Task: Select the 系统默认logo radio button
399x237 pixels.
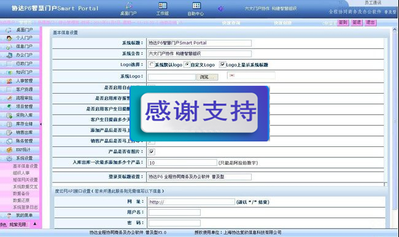Action: coord(152,64)
